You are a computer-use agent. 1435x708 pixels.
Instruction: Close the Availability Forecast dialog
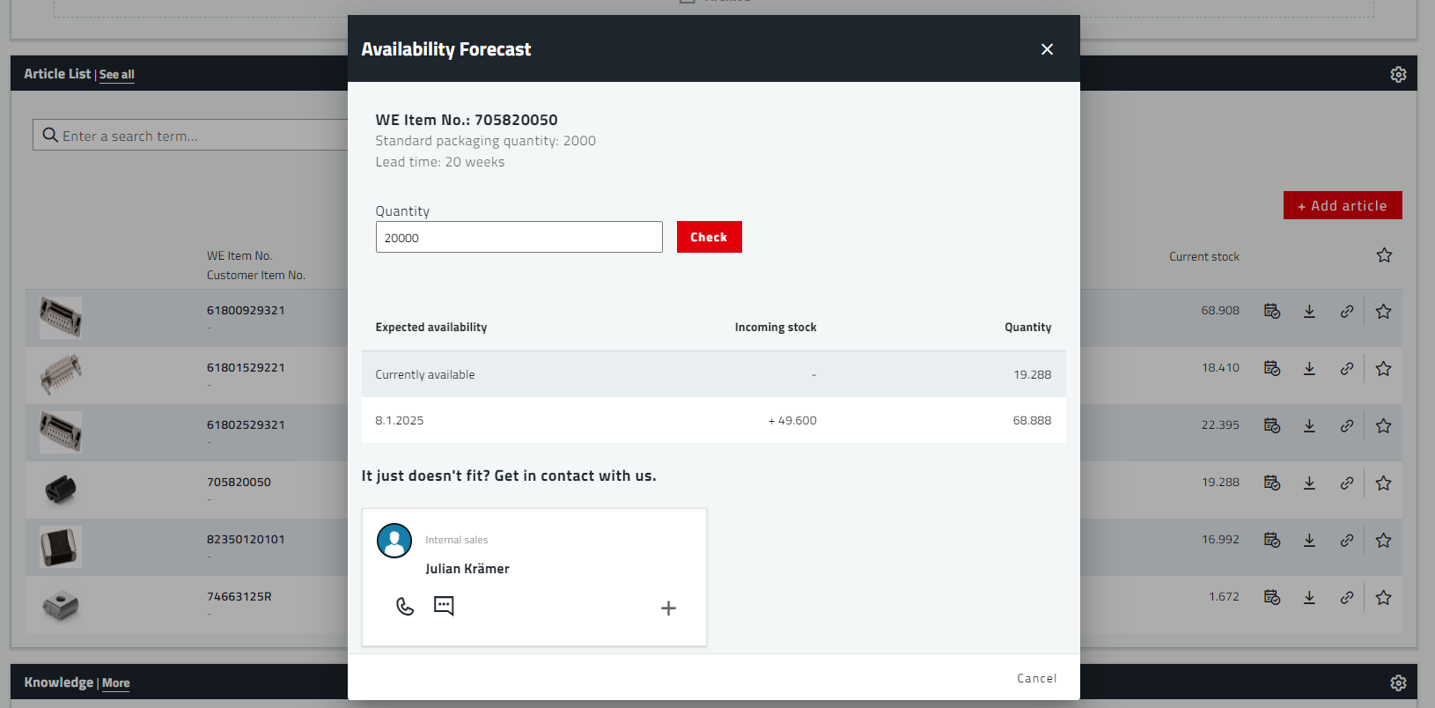1047,49
